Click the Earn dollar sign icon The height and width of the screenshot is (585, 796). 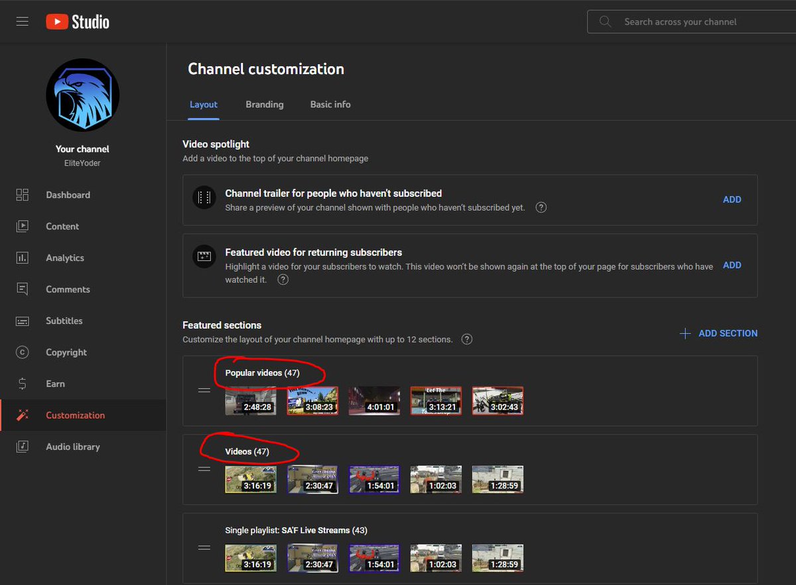[x=23, y=384]
